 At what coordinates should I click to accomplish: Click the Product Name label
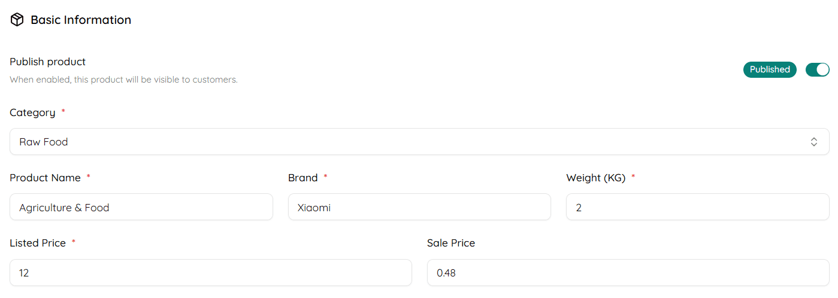[45, 178]
